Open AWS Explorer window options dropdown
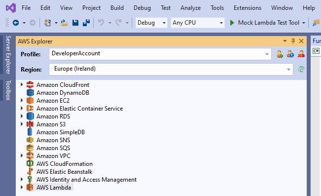Image resolution: width=321 pixels, height=196 pixels. coord(285,41)
